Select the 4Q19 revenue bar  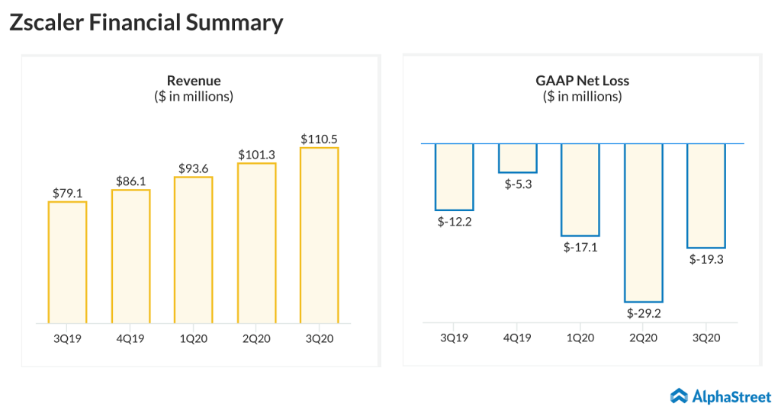tap(130, 255)
